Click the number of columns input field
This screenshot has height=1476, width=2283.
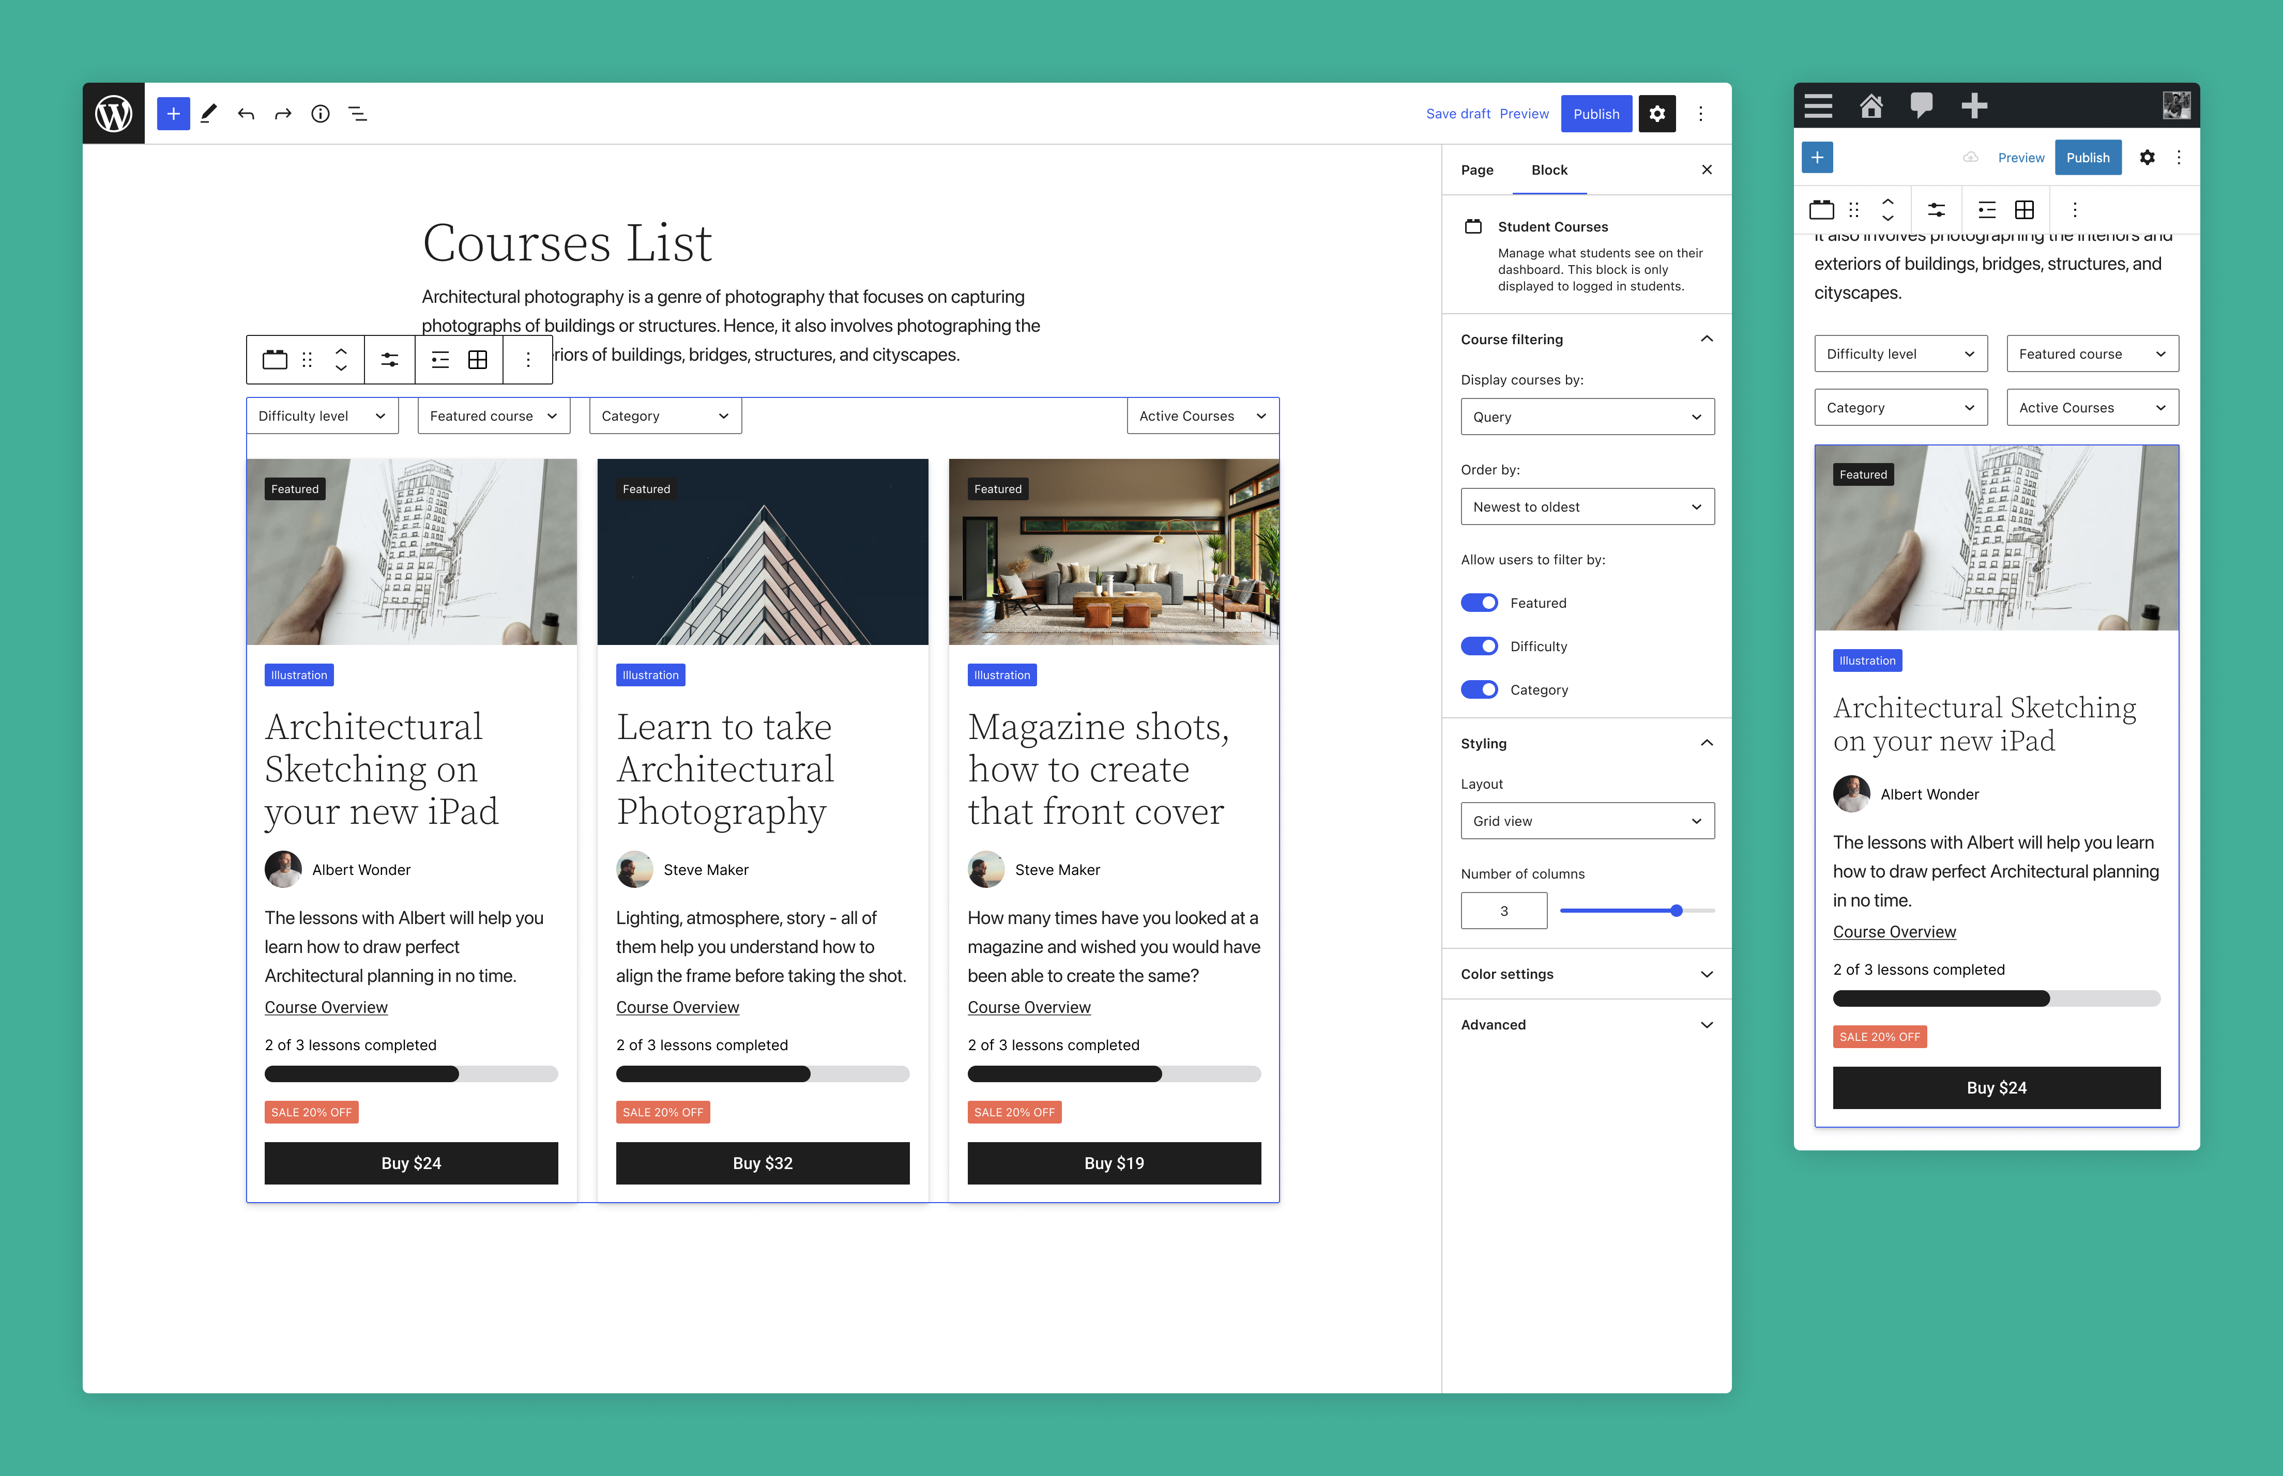tap(1503, 911)
